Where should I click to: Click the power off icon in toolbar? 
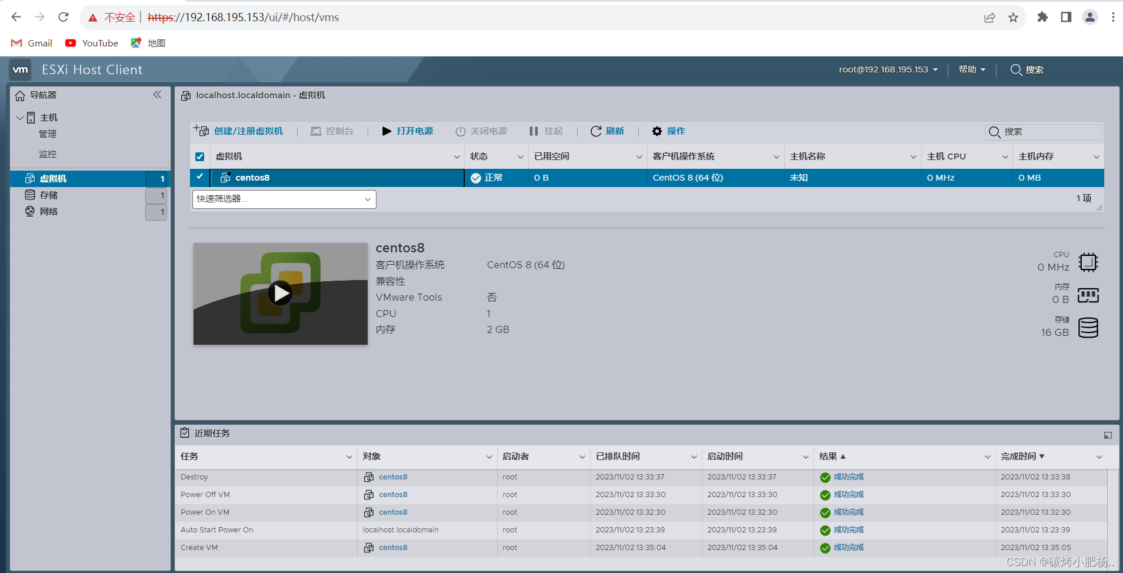460,131
